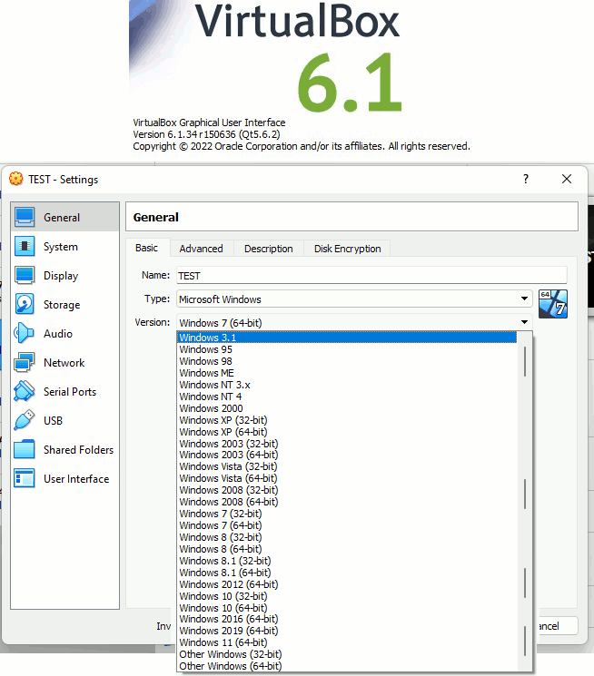594x676 pixels.
Task: Select Windows 2008 (64-bit) option
Action: (347, 502)
